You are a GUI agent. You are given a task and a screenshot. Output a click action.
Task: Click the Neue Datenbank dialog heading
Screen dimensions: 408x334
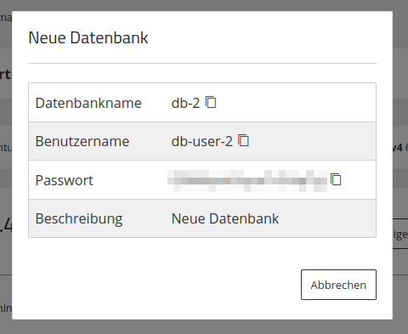point(88,37)
